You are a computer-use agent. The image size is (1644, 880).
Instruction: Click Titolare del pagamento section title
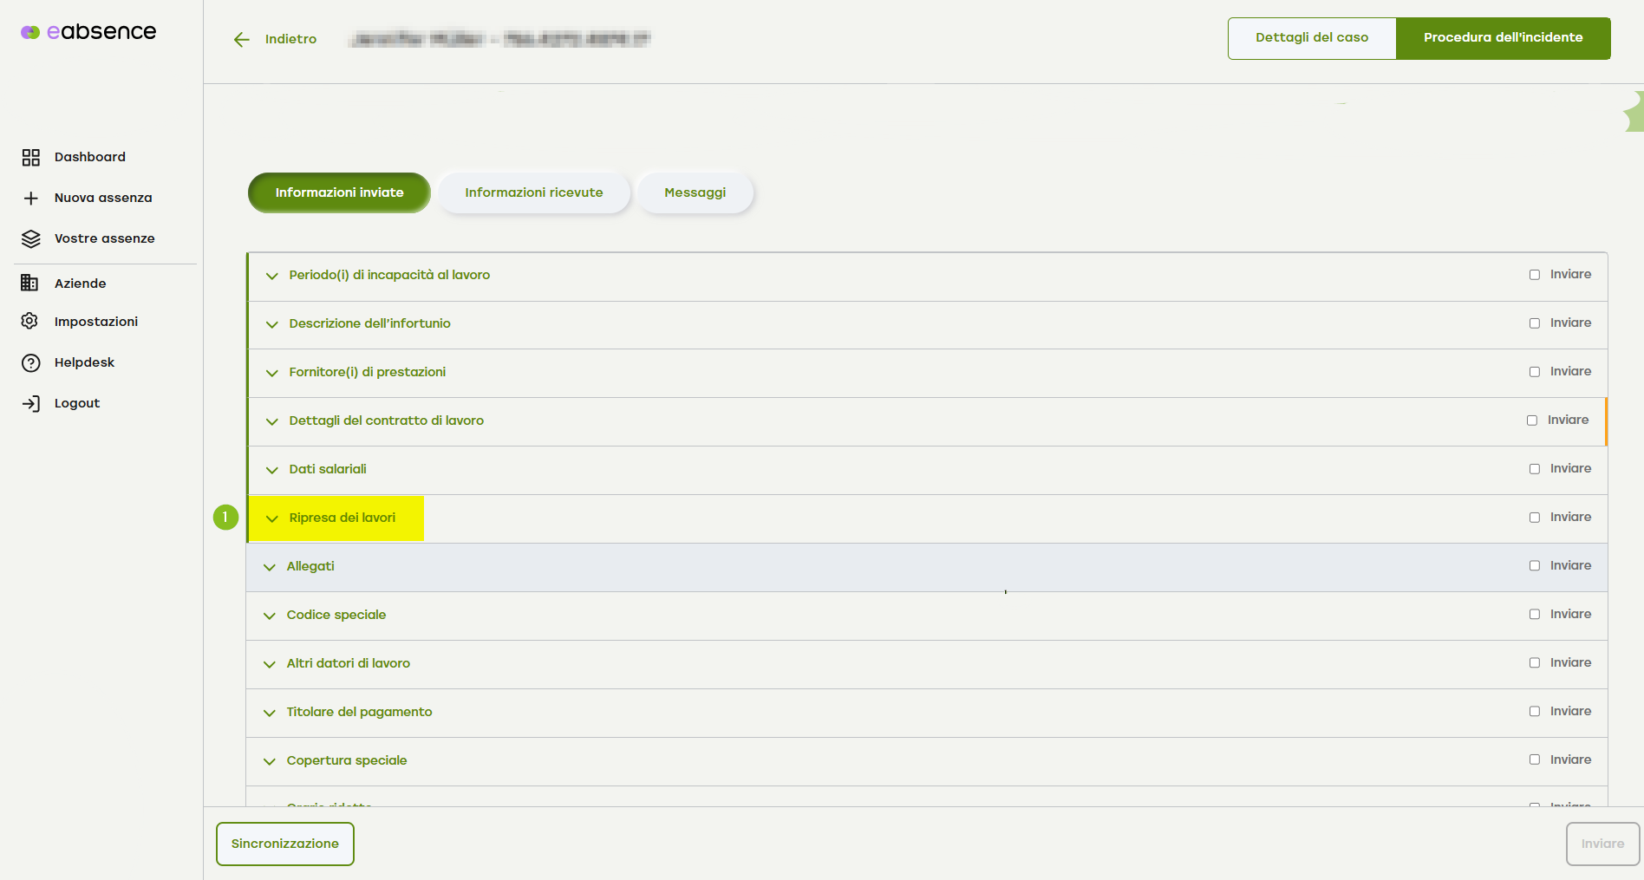click(360, 712)
